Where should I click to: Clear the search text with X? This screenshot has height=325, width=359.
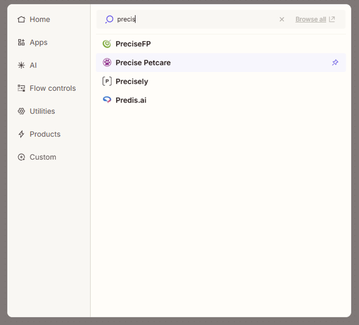(x=282, y=19)
